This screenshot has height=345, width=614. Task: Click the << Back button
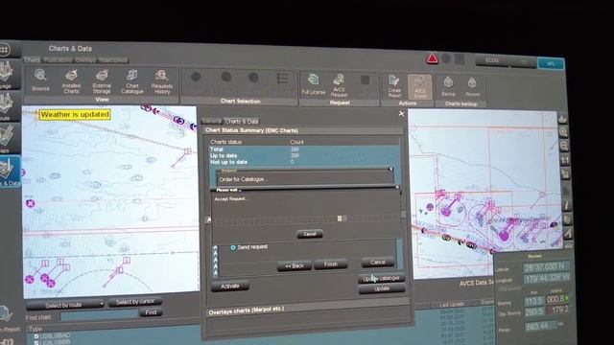(295, 266)
